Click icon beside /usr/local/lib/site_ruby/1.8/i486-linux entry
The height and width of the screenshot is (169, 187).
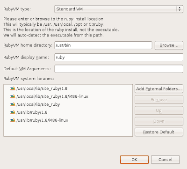point(13,96)
